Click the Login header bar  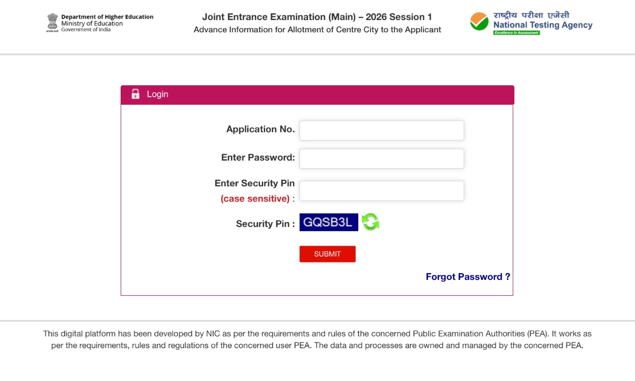point(317,94)
